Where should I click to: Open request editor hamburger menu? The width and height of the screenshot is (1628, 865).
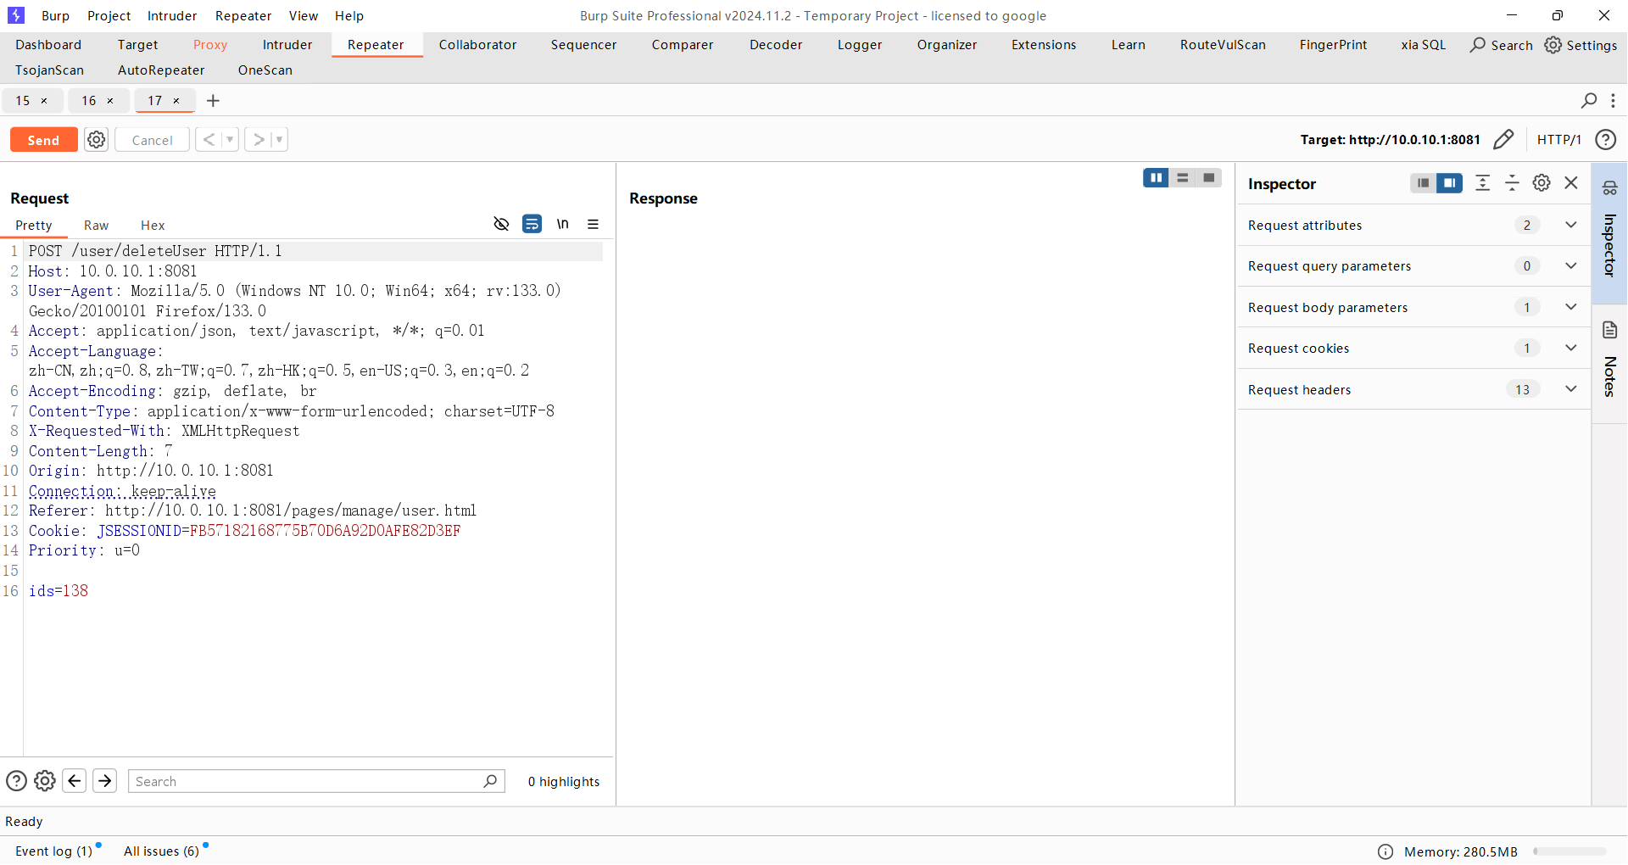point(593,224)
